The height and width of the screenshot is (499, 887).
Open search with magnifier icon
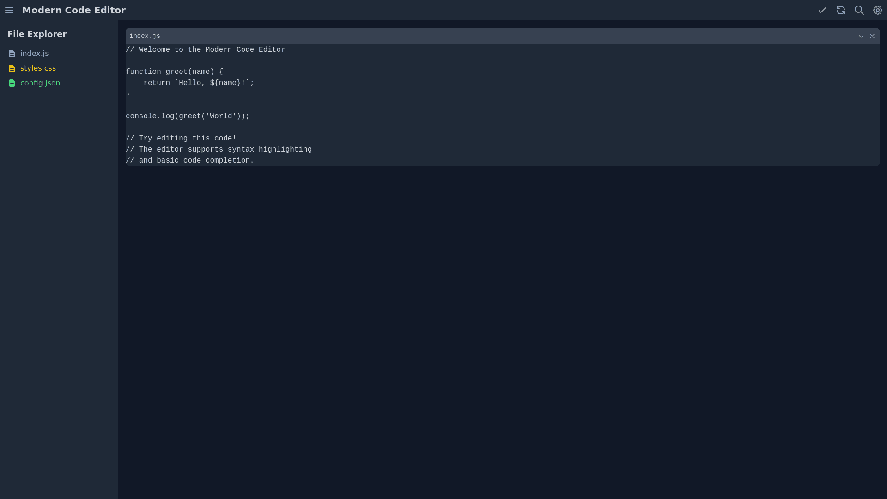point(859,10)
